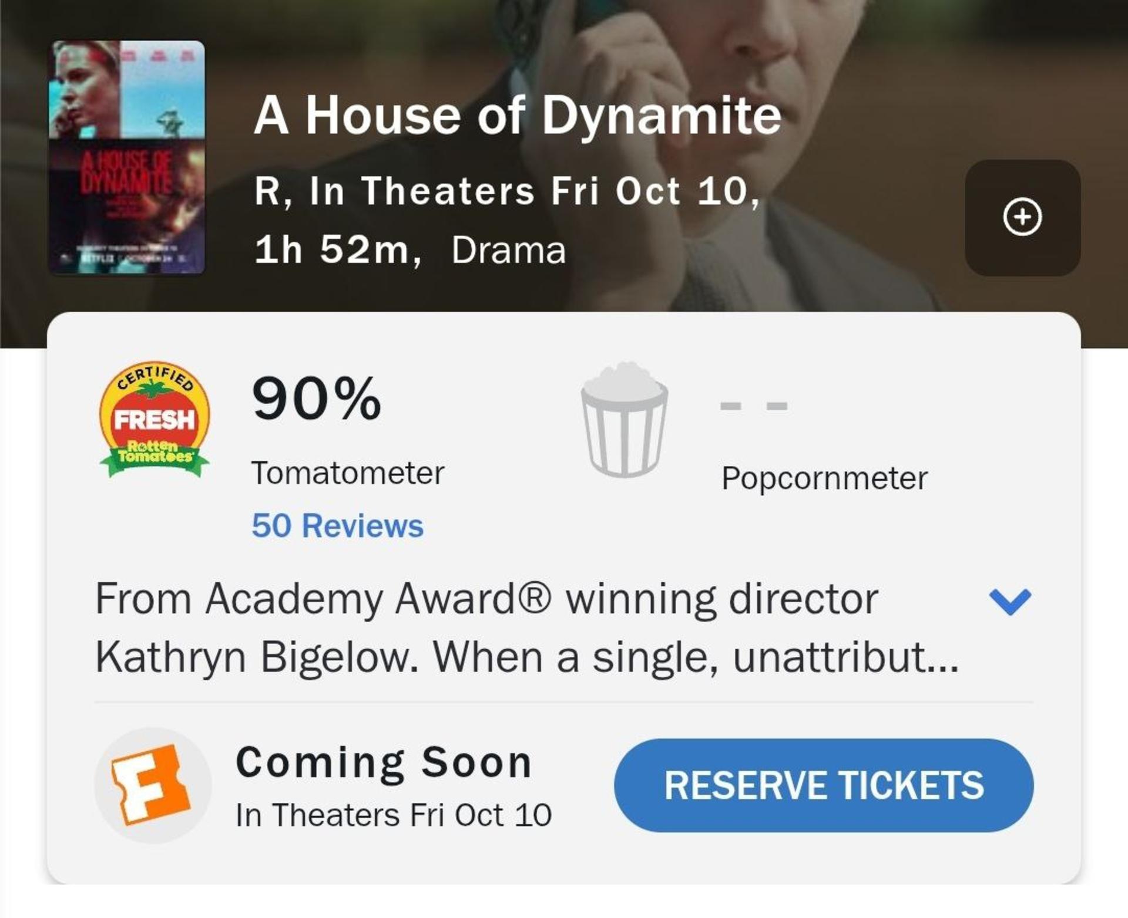Click the truncated Kathryn Bigelow synopsis text
The image size is (1128, 918).
[x=526, y=628]
